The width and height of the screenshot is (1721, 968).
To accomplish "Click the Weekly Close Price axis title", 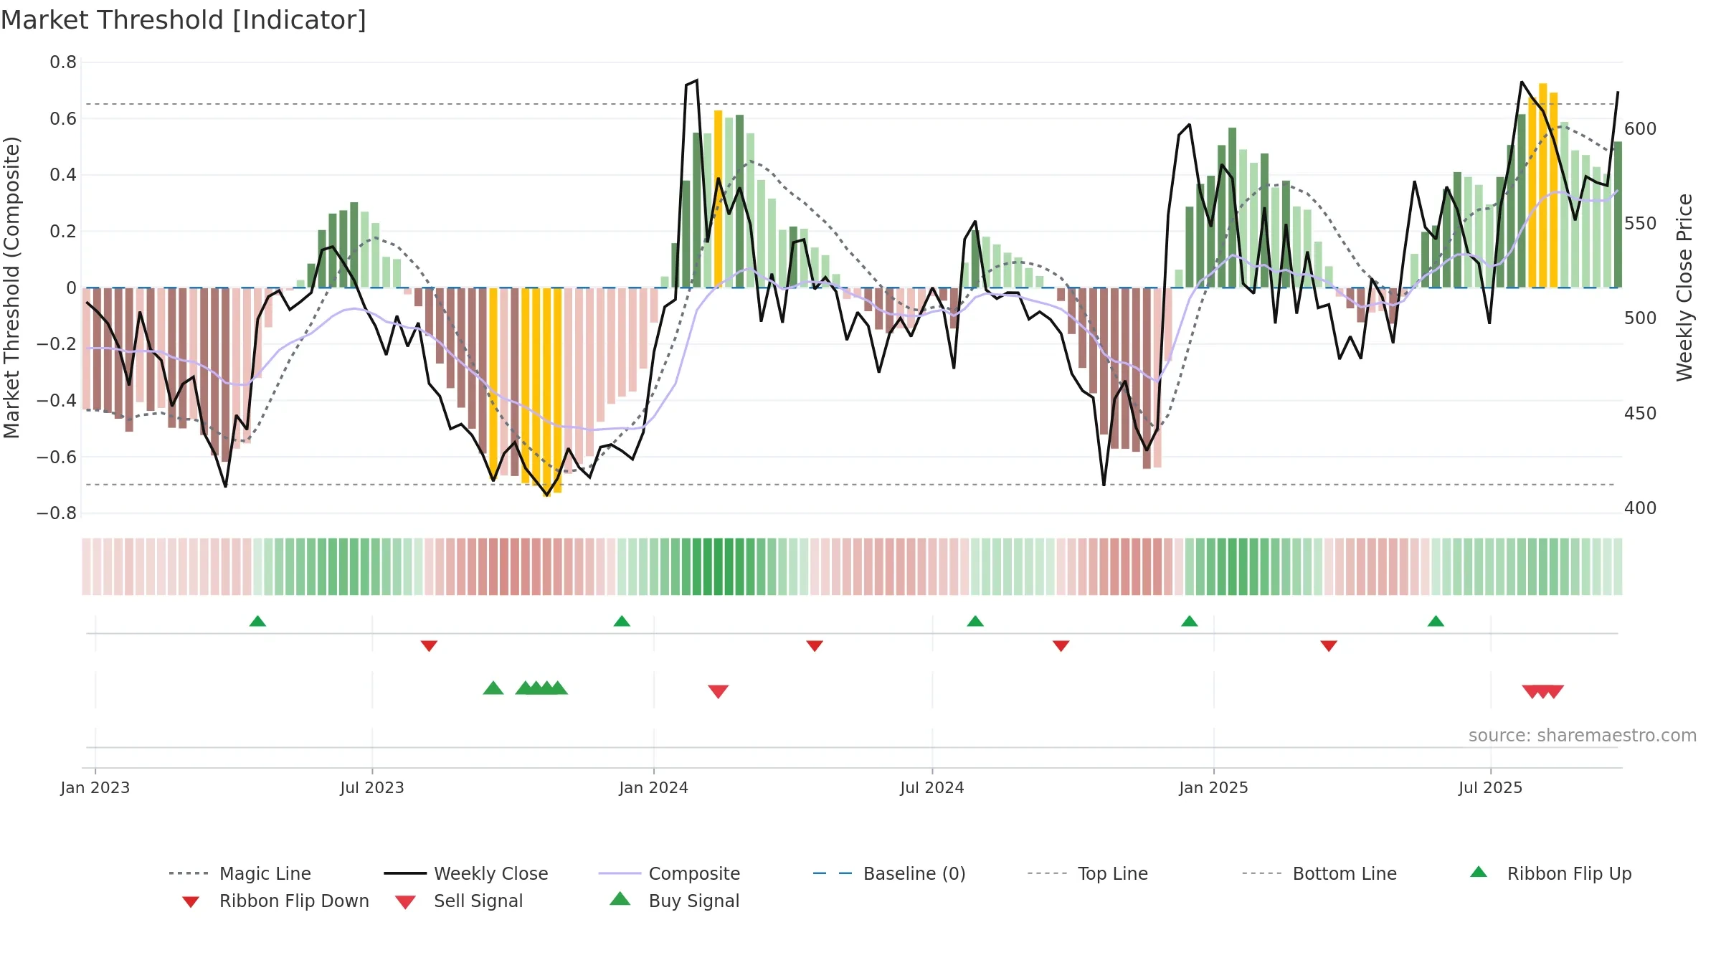I will pos(1684,288).
